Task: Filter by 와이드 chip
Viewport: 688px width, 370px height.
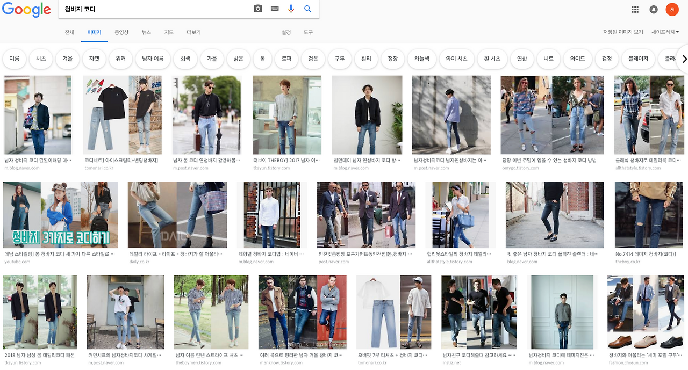Action: (x=578, y=59)
